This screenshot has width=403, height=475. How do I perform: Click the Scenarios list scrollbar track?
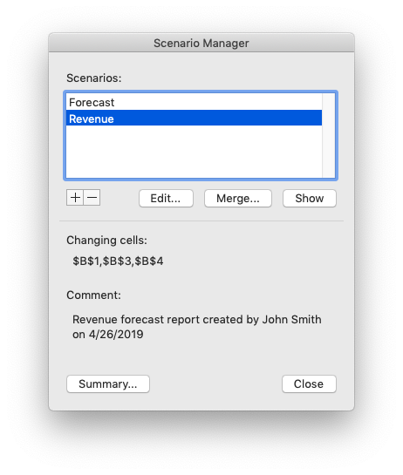[x=328, y=135]
